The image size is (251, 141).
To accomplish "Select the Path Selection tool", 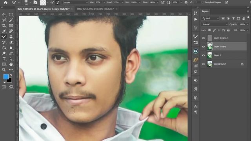I will click(11, 59).
